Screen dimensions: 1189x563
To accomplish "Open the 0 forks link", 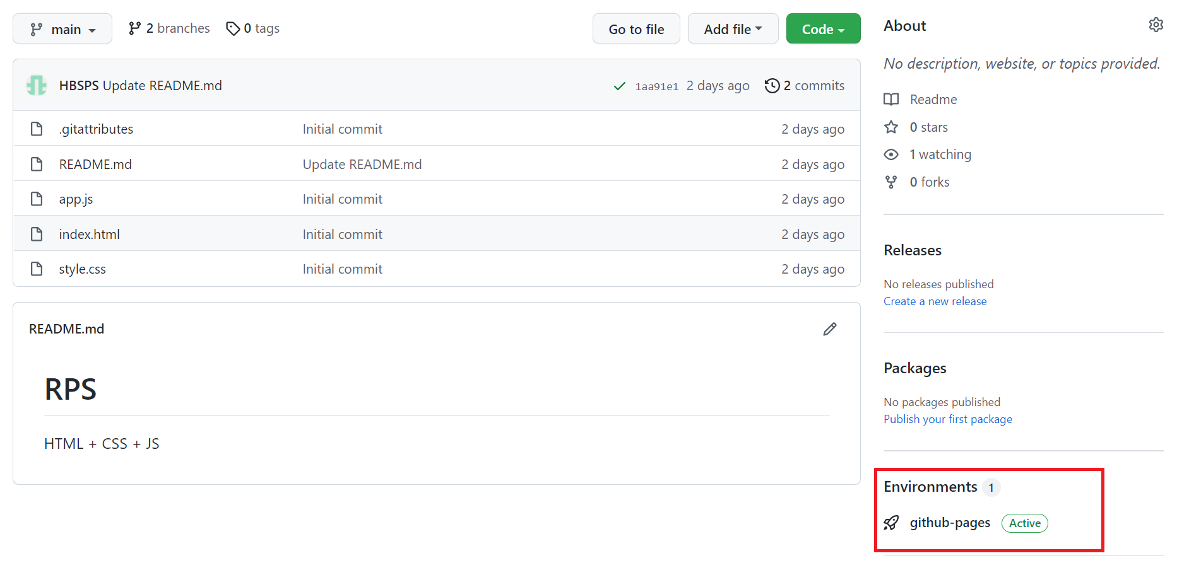I will pyautogui.click(x=929, y=182).
